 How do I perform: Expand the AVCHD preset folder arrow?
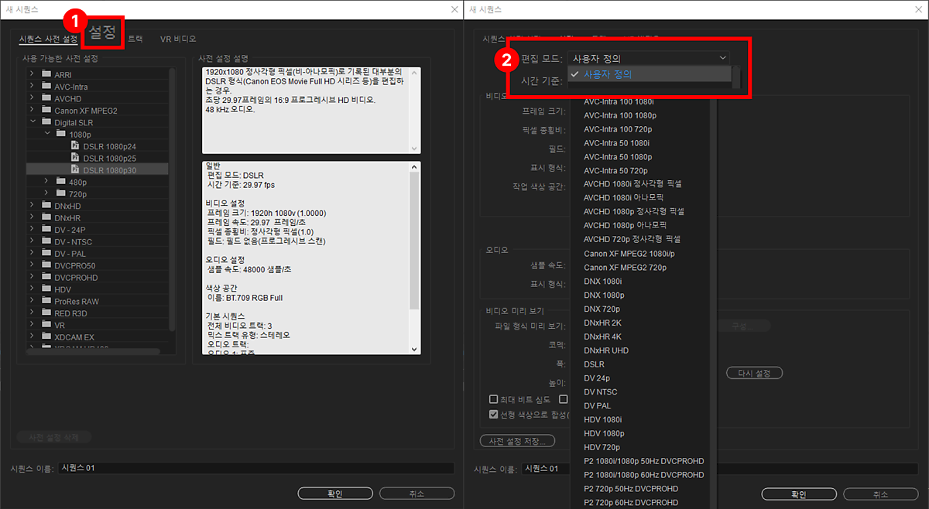click(x=32, y=98)
